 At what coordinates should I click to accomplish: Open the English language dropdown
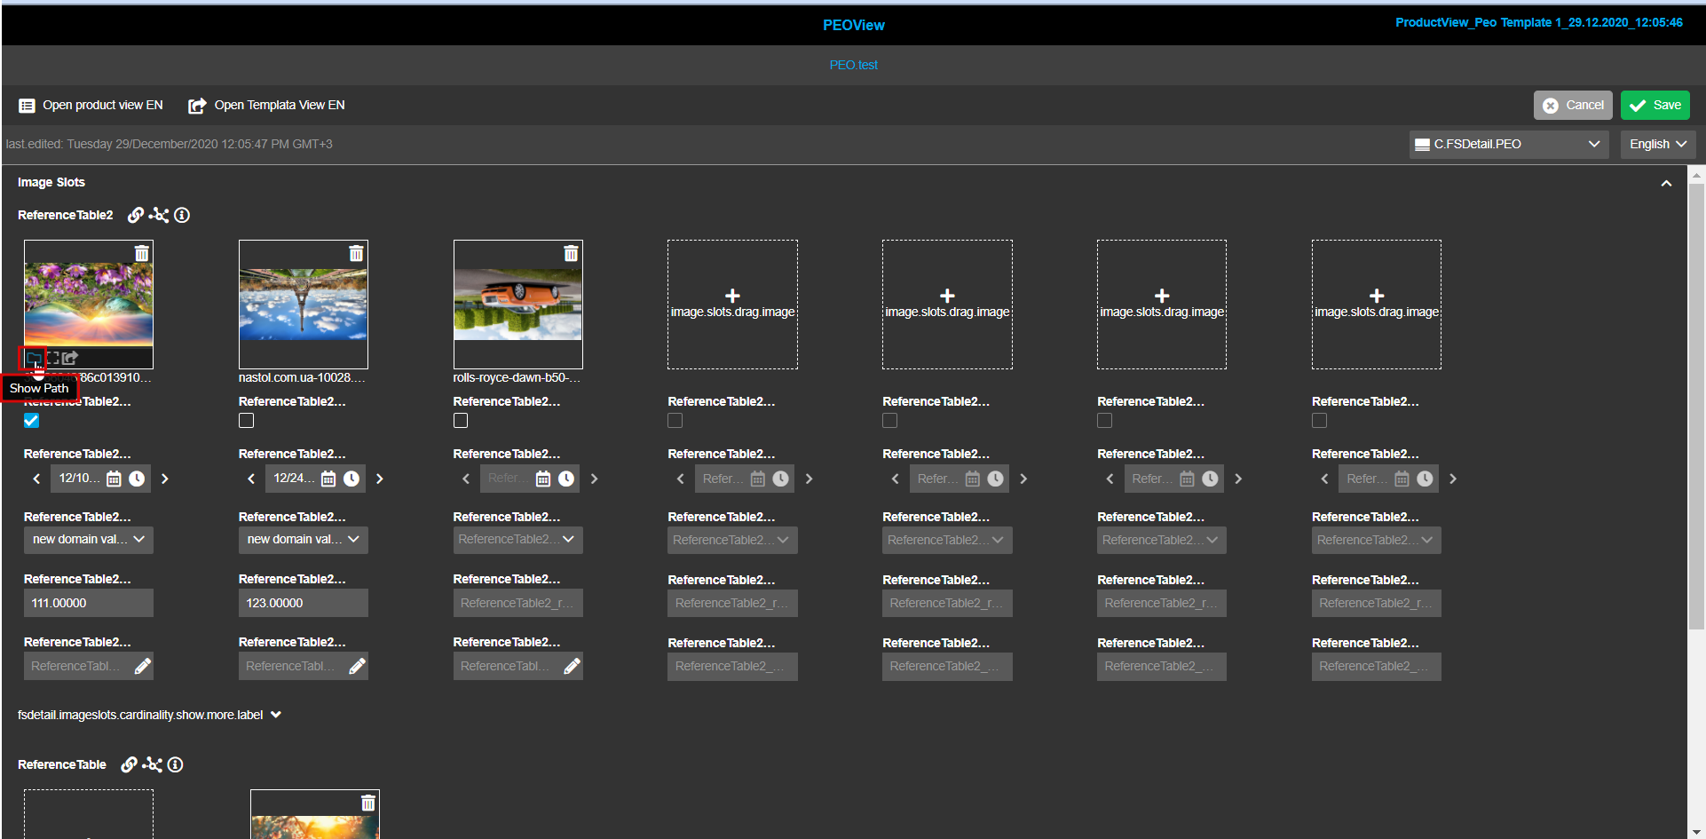pyautogui.click(x=1656, y=144)
